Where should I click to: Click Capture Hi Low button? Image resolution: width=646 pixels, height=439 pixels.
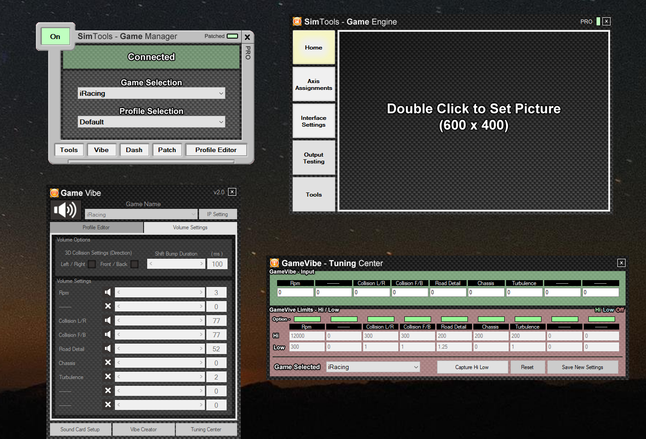tap(472, 367)
